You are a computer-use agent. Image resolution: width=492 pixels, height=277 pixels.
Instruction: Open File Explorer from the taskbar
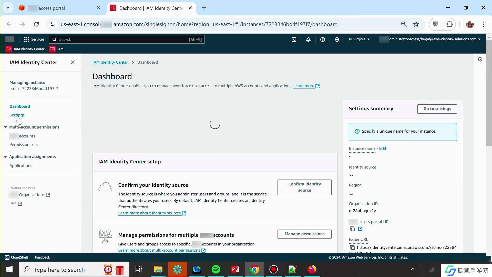click(x=158, y=269)
